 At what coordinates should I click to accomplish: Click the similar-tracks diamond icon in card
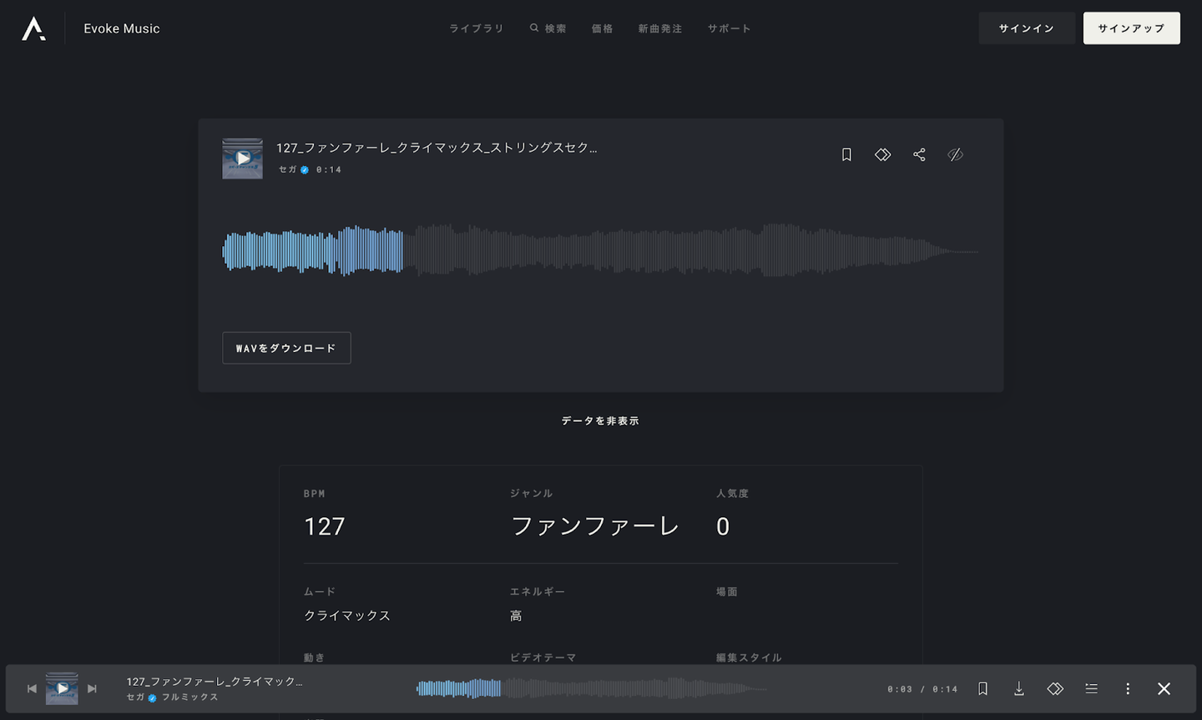point(882,154)
